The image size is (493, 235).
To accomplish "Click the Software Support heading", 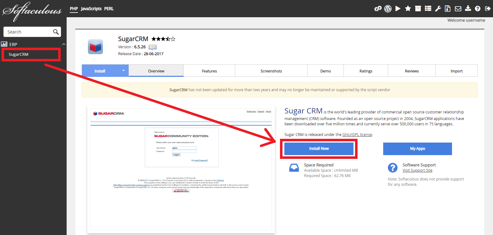I will (x=419, y=165).
